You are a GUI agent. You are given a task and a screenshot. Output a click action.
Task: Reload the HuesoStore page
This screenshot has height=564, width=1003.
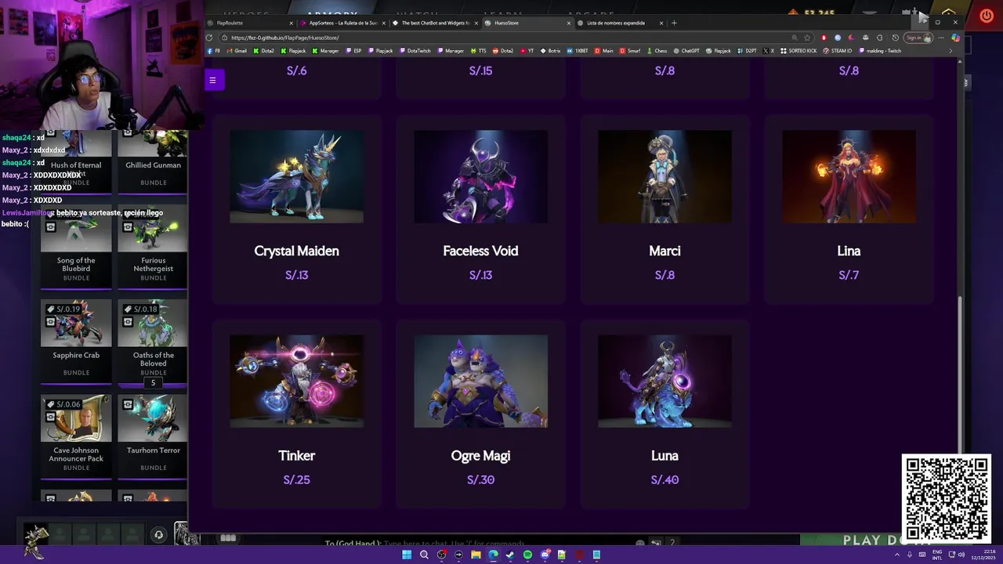point(209,38)
